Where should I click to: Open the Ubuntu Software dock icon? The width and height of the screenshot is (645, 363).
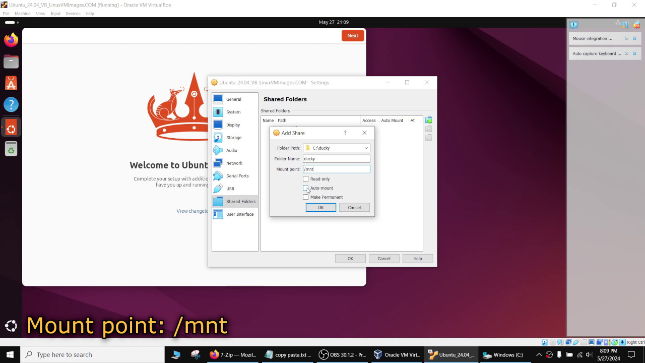pyautogui.click(x=11, y=83)
